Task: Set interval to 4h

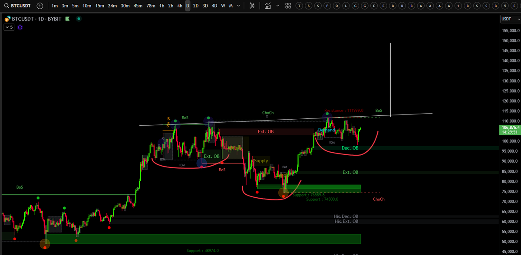Action: (x=180, y=6)
